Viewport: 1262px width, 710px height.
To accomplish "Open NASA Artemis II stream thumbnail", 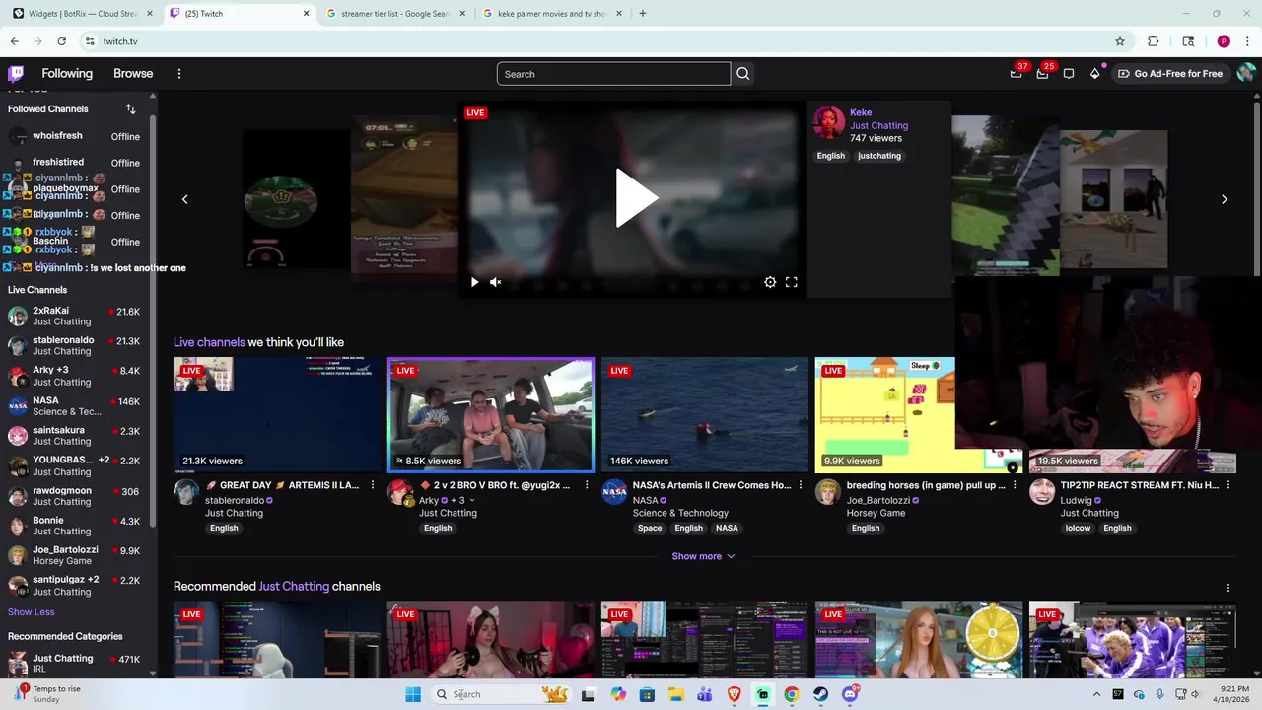I will [x=705, y=414].
